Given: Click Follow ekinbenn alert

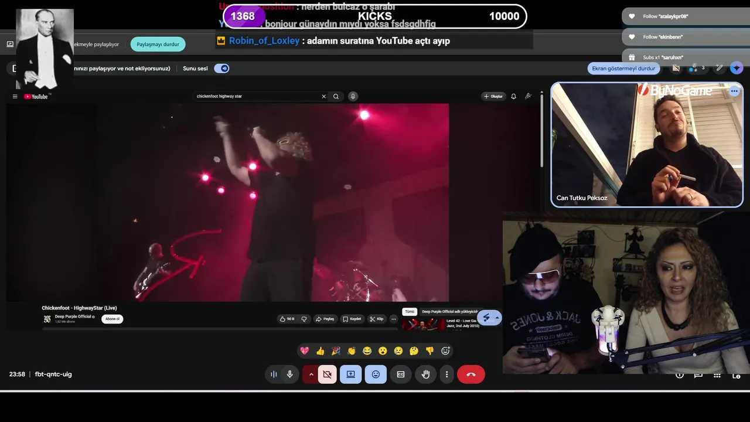Looking at the screenshot, I should (686, 37).
